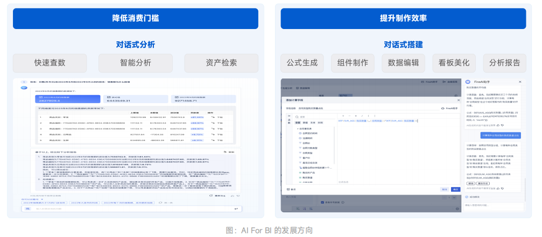Click the search icon in the field list
This screenshot has width=542, height=237.
pyautogui.click(x=297, y=117)
